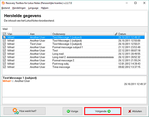The width and height of the screenshot is (149, 117).
Task: Click the Long mail. subject cell
Action: click(58, 54)
